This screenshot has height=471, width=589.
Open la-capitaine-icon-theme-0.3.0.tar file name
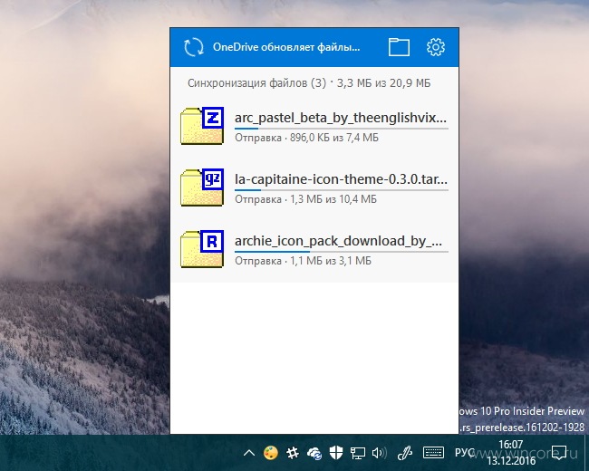pyautogui.click(x=341, y=179)
